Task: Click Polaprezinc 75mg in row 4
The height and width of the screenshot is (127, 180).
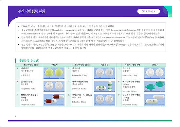Action: pos(28,88)
